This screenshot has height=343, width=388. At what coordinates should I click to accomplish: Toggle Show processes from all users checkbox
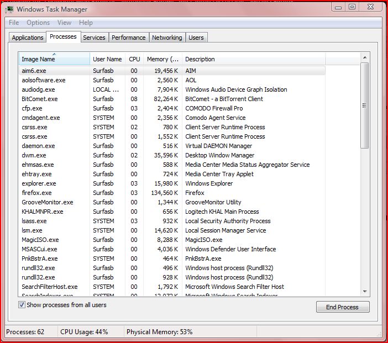click(x=22, y=305)
